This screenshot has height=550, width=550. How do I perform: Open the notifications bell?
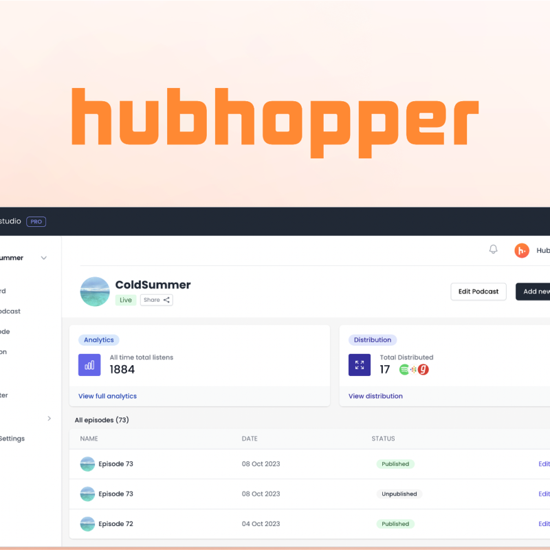[x=493, y=250]
